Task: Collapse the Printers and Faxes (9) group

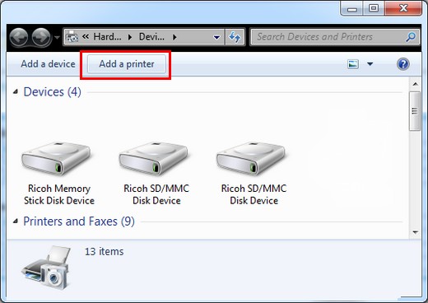Action: click(16, 221)
